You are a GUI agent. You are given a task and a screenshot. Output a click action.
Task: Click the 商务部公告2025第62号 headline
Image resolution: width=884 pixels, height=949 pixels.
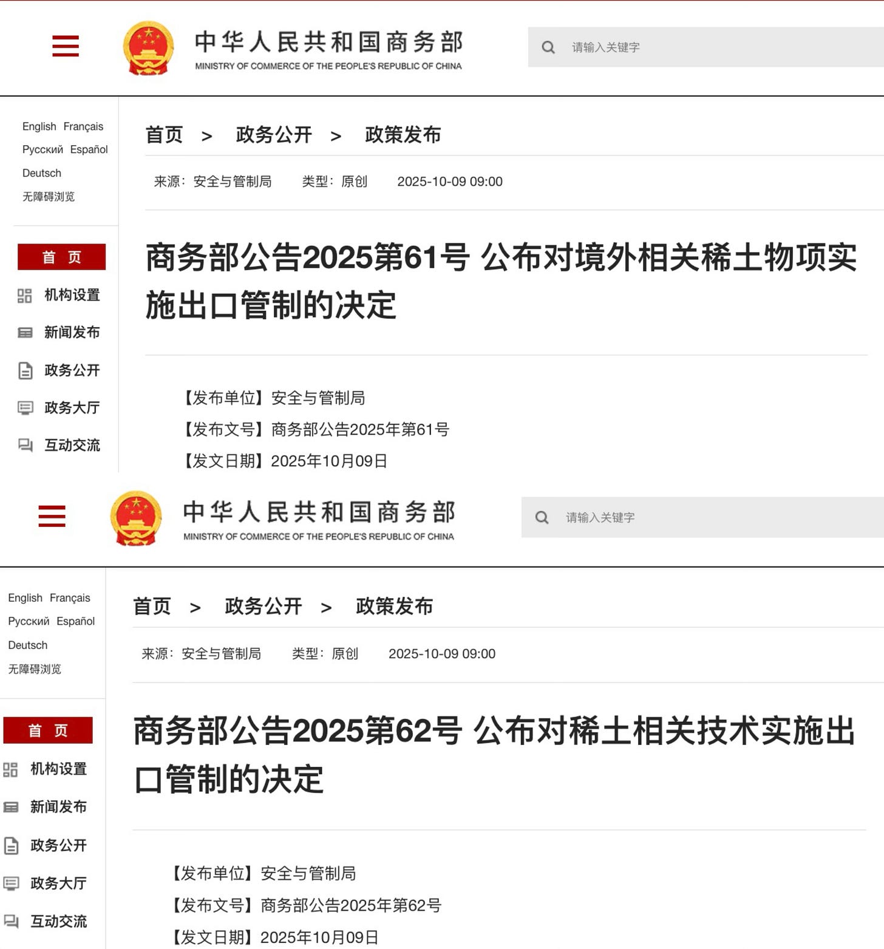(x=494, y=755)
